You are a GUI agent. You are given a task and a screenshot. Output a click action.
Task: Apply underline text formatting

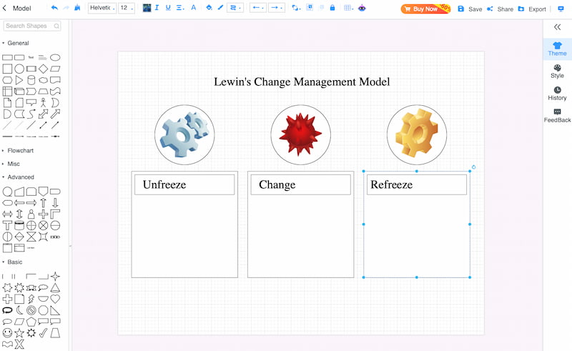coord(168,8)
